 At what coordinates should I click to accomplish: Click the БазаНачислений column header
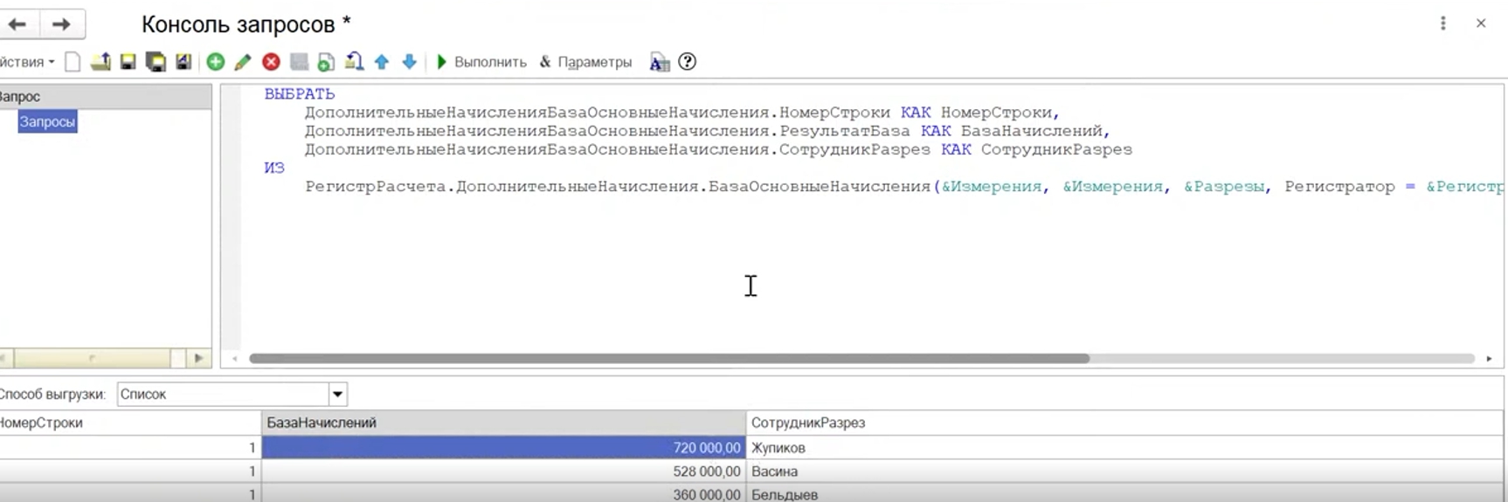(x=503, y=423)
